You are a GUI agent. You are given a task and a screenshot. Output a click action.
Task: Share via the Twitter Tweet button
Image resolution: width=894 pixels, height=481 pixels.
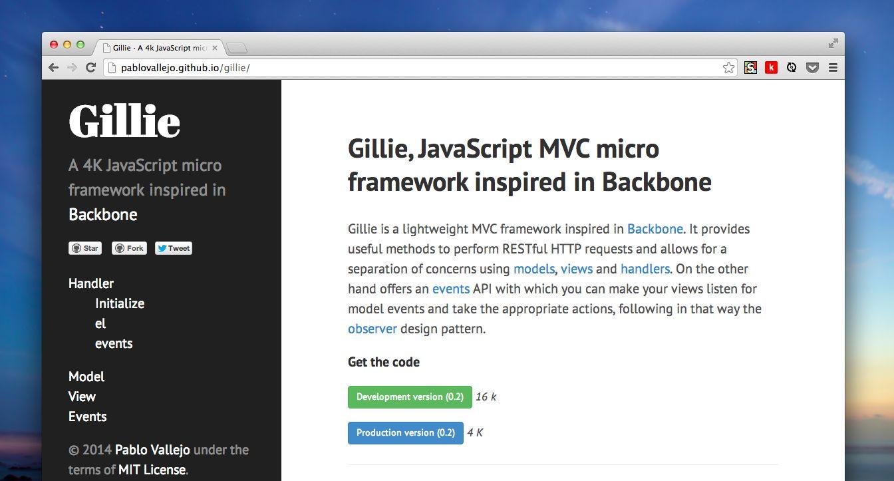coord(174,248)
